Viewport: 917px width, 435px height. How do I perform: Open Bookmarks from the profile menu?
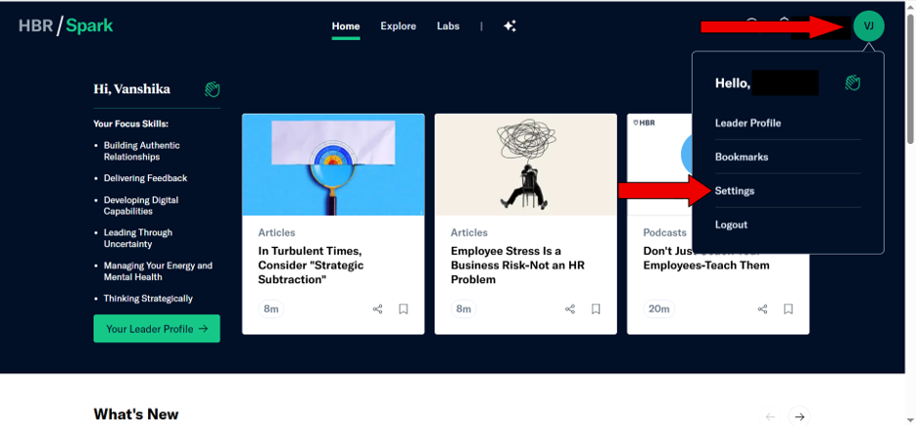pos(742,157)
